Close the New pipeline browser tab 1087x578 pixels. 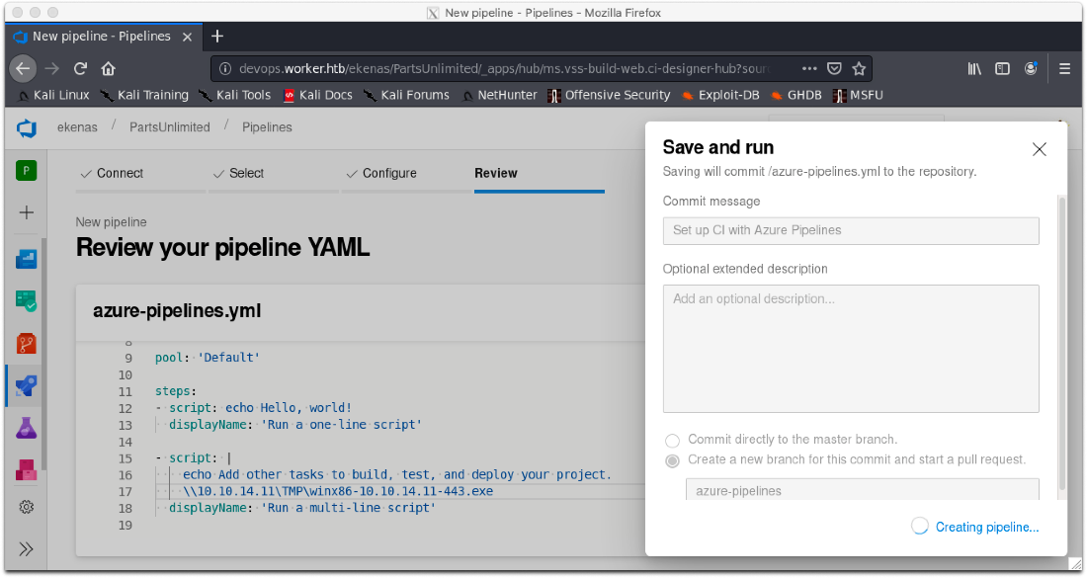187,37
